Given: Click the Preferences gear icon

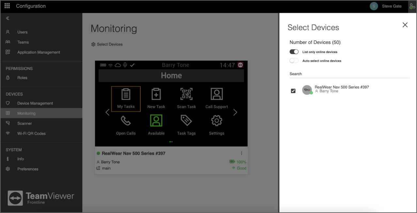Looking at the screenshot, I should (8, 169).
